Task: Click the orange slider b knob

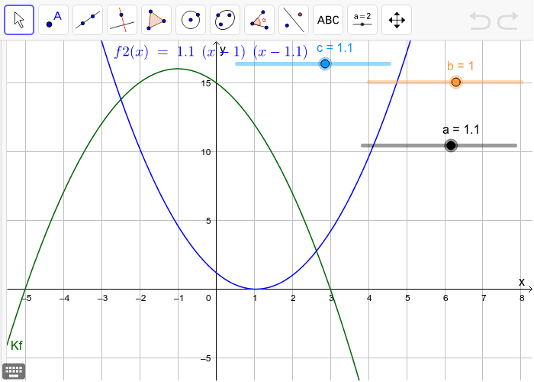Action: (x=455, y=83)
